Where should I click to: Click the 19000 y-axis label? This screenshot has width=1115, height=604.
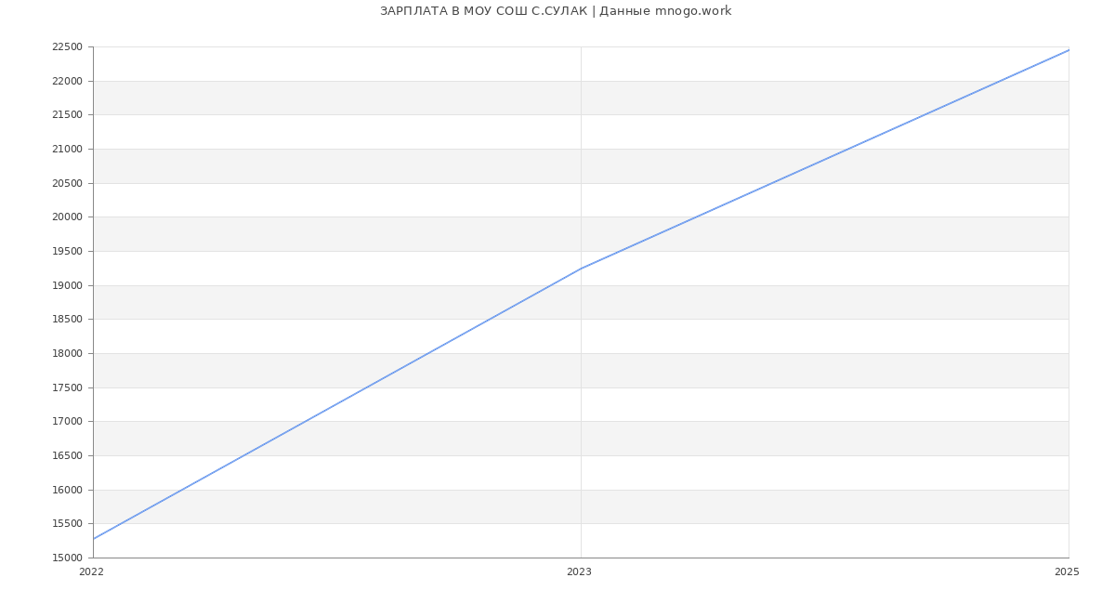pos(67,285)
